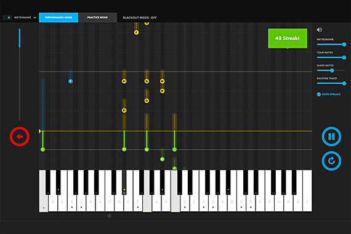
Task: Click the lowest green note below the hit line
Action: [175, 168]
